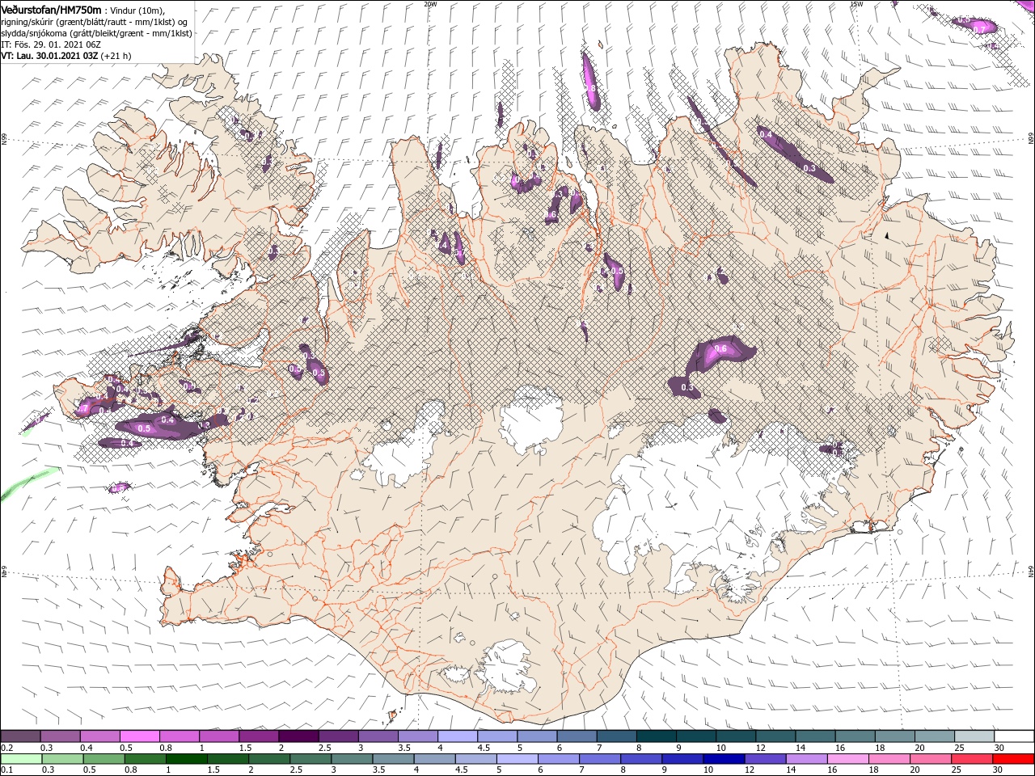The image size is (1035, 776).
Task: Click the '0.7' value in top-right snow patch
Action: [978, 29]
